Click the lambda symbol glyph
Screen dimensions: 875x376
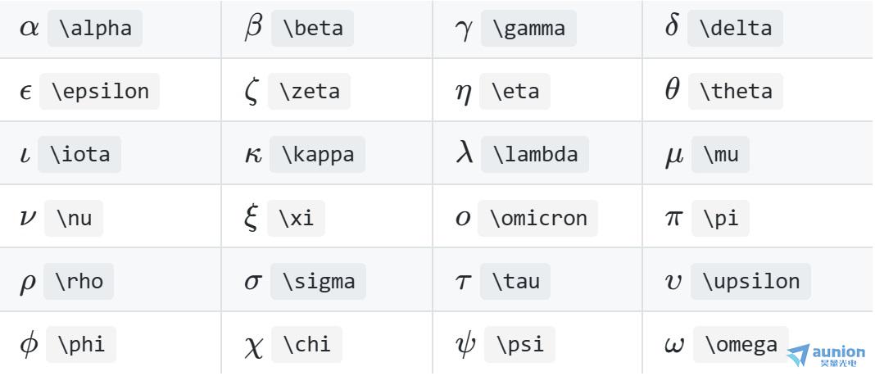click(x=465, y=153)
